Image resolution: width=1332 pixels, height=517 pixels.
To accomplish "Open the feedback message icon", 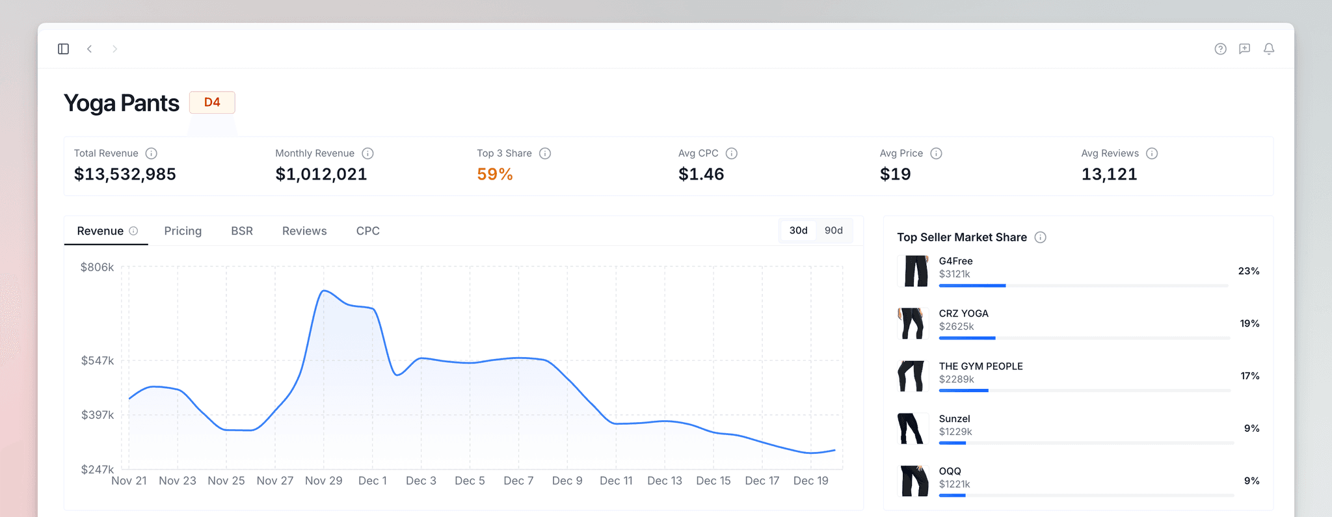I will click(x=1244, y=49).
